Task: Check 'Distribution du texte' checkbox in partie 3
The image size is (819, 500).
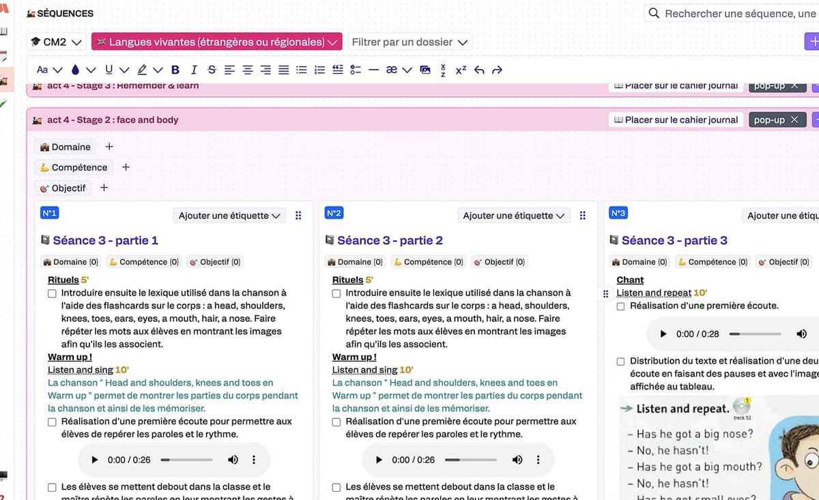Action: pyautogui.click(x=620, y=362)
